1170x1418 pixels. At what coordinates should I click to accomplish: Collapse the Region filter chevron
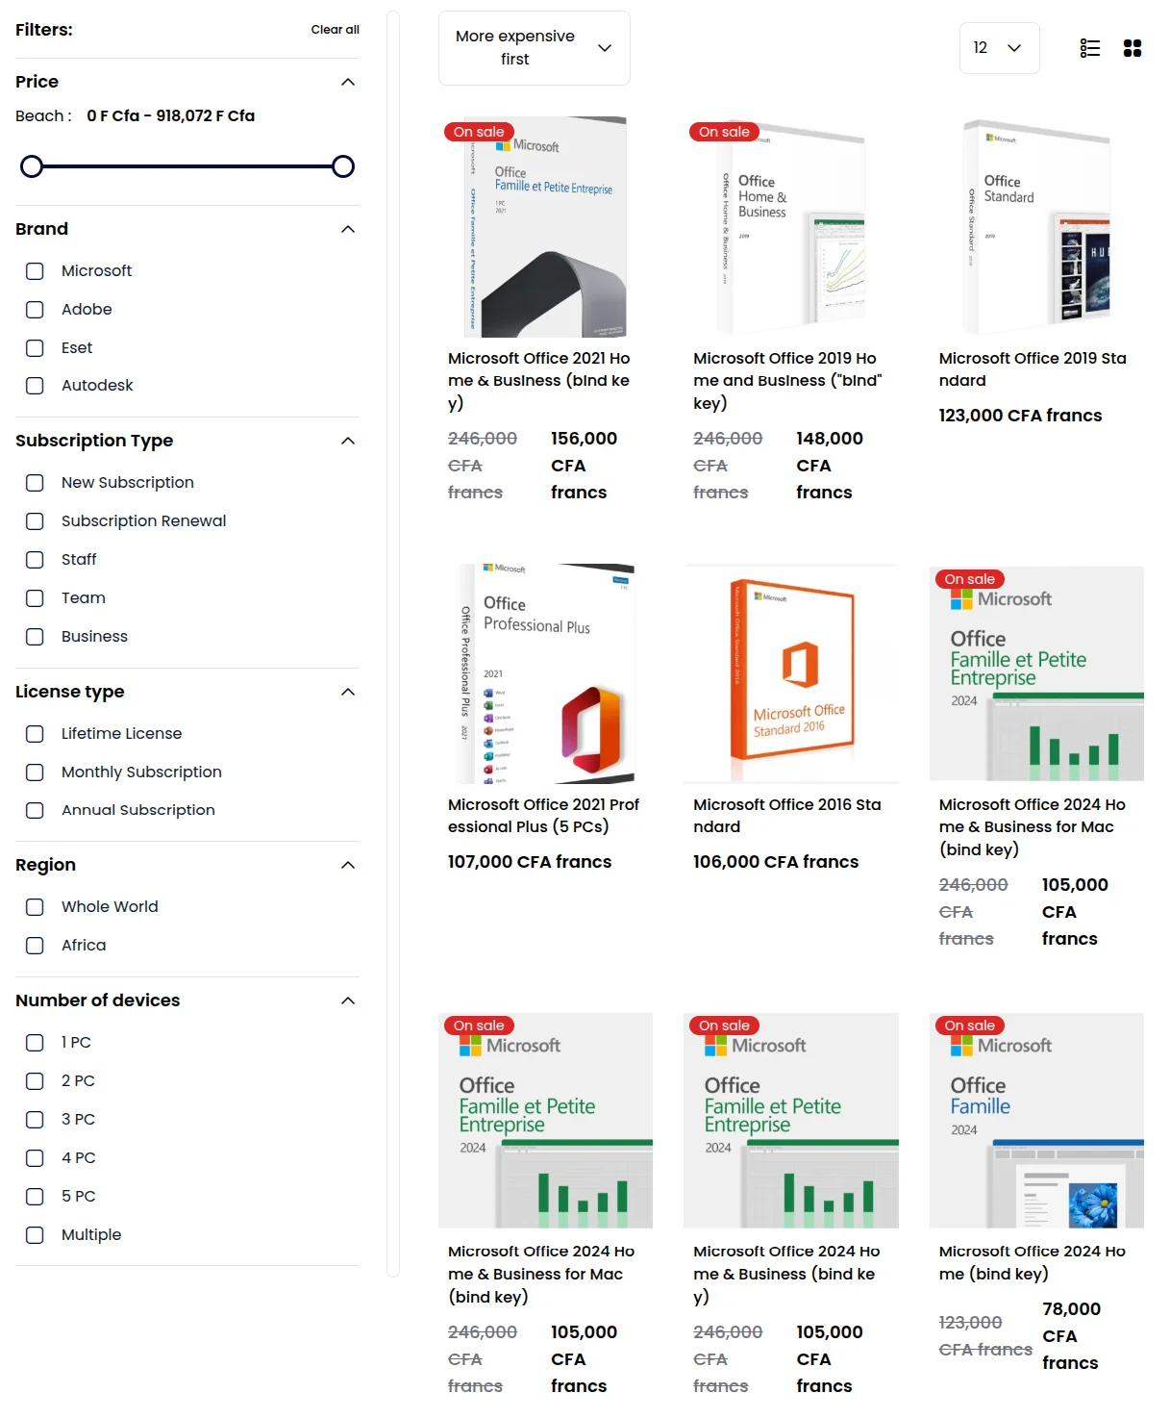[348, 865]
